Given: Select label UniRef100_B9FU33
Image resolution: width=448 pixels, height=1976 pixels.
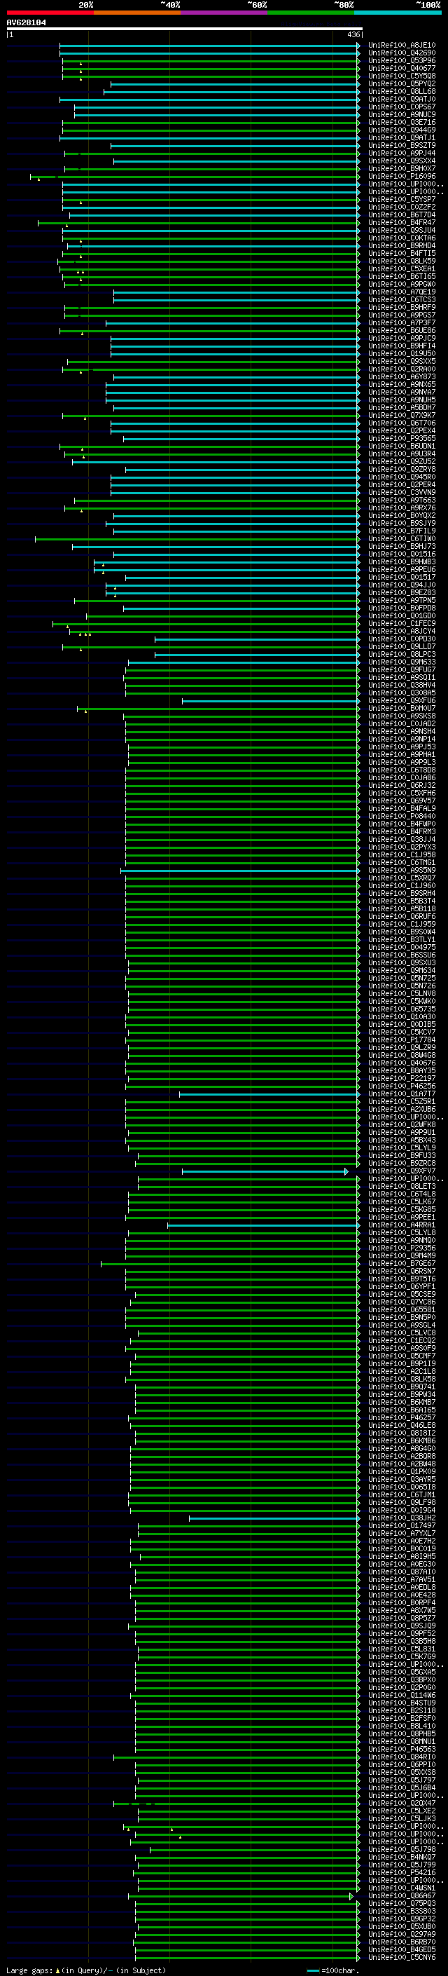Looking at the screenshot, I should [x=402, y=1155].
